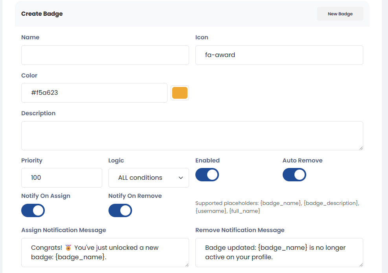
Task: Switch off Notify On Remove
Action: (x=120, y=210)
